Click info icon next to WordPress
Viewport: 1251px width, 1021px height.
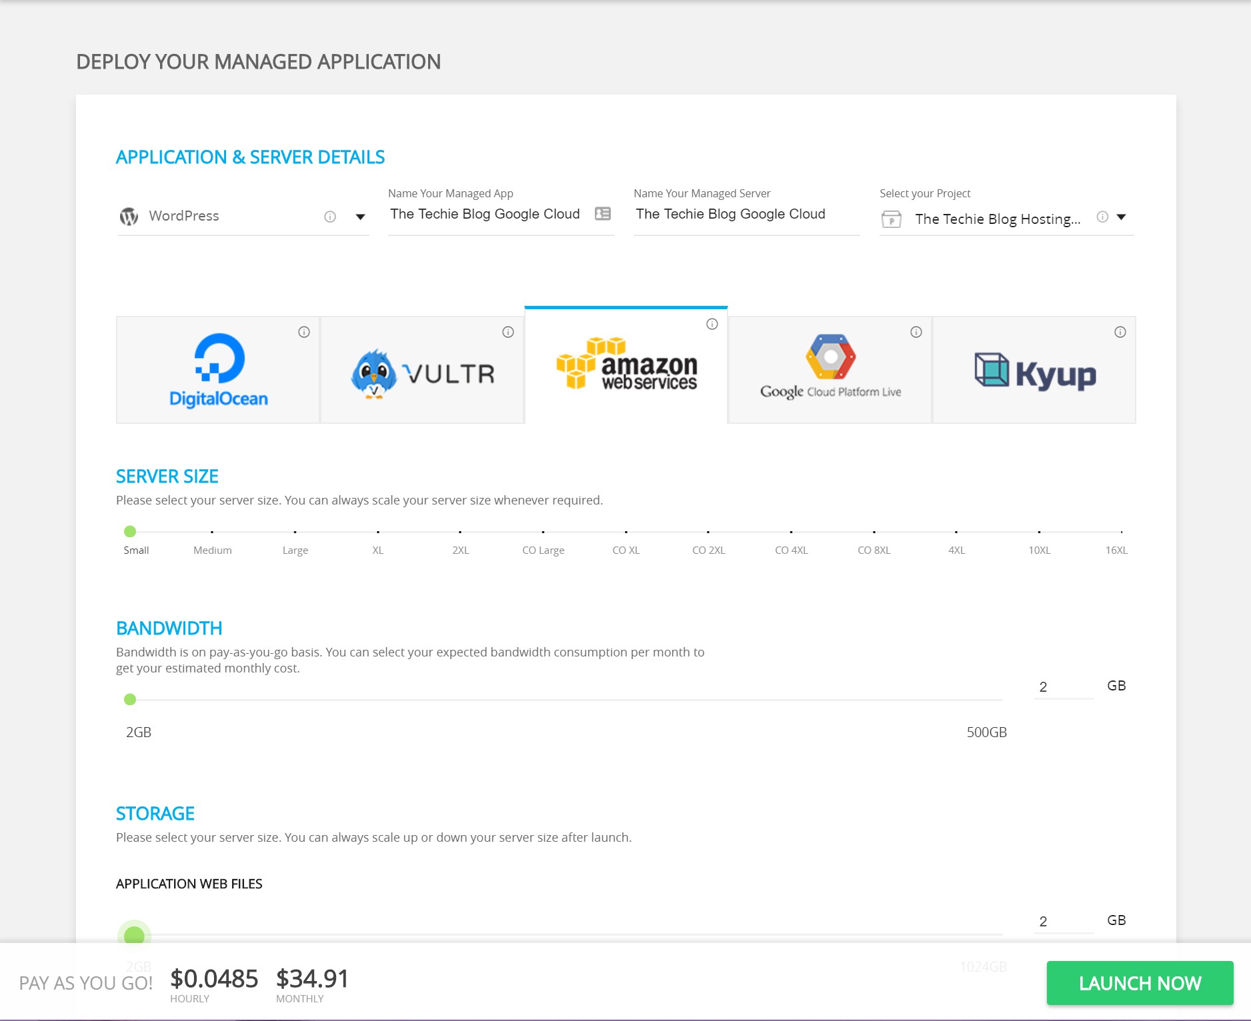click(x=330, y=217)
